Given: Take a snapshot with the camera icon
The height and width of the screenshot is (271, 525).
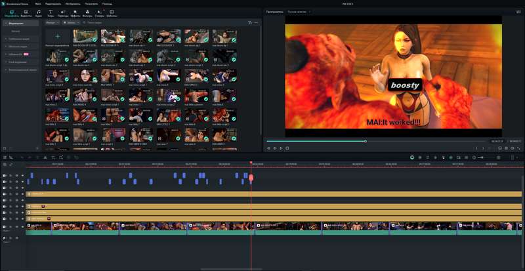Looking at the screenshot, I should click(x=506, y=148).
